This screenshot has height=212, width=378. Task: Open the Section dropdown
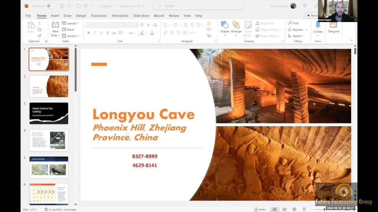pos(70,36)
